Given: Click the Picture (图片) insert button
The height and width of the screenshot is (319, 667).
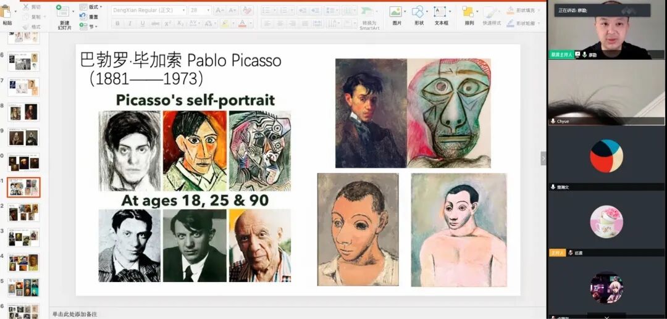Looking at the screenshot, I should click(x=396, y=15).
